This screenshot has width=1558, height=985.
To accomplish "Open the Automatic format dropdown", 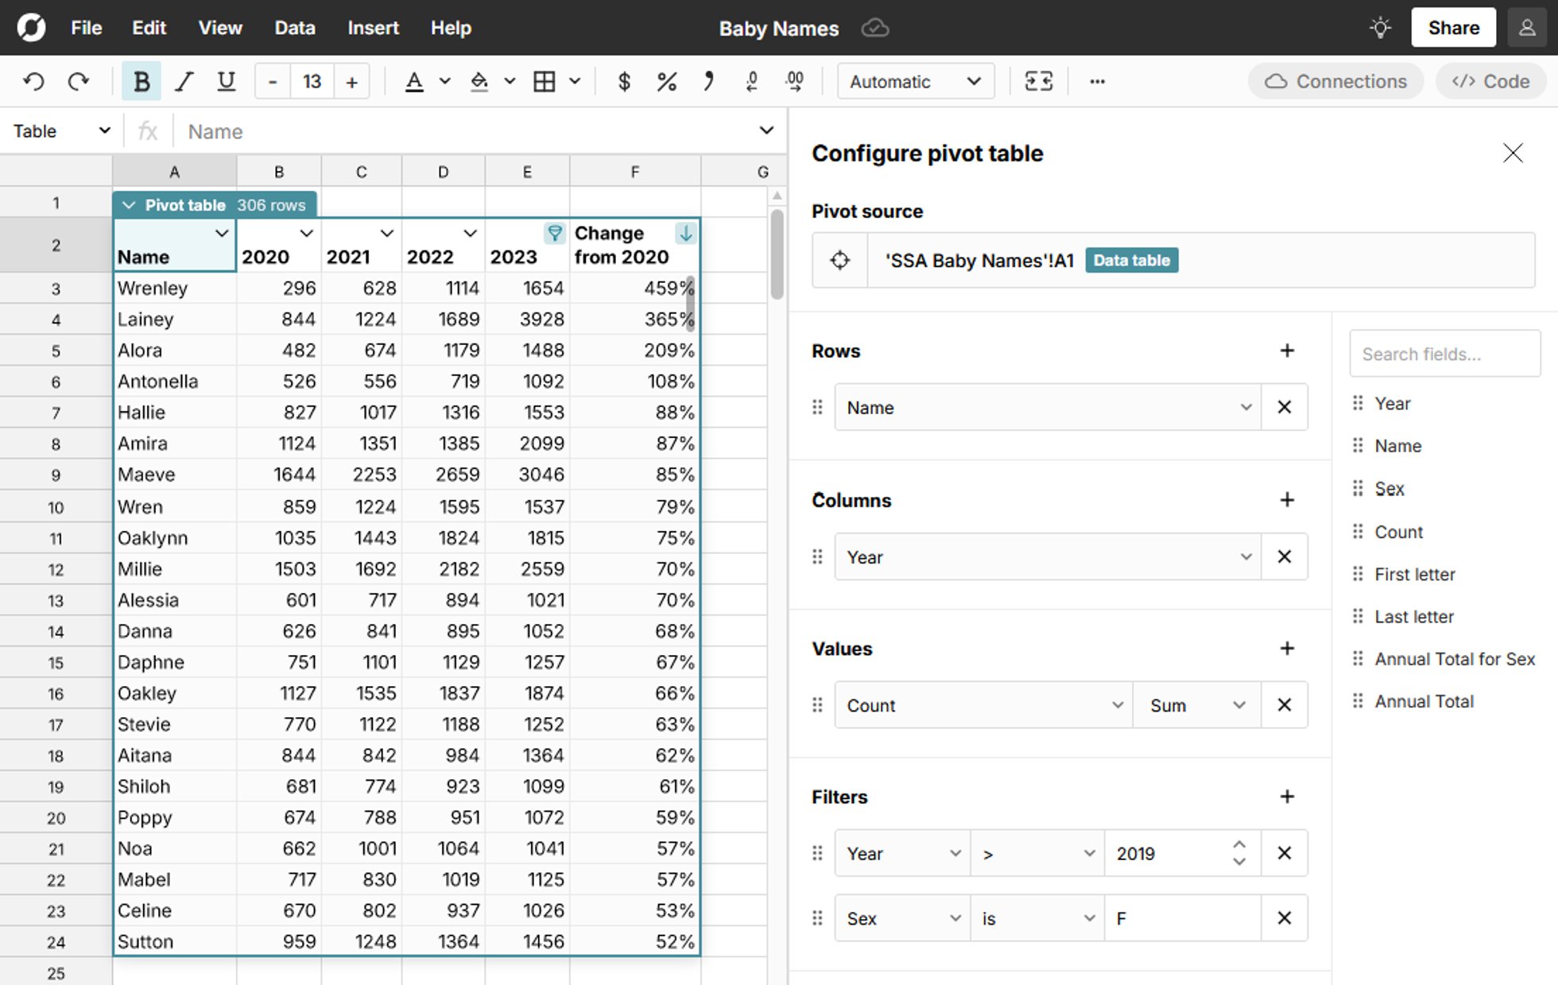I will coord(915,81).
